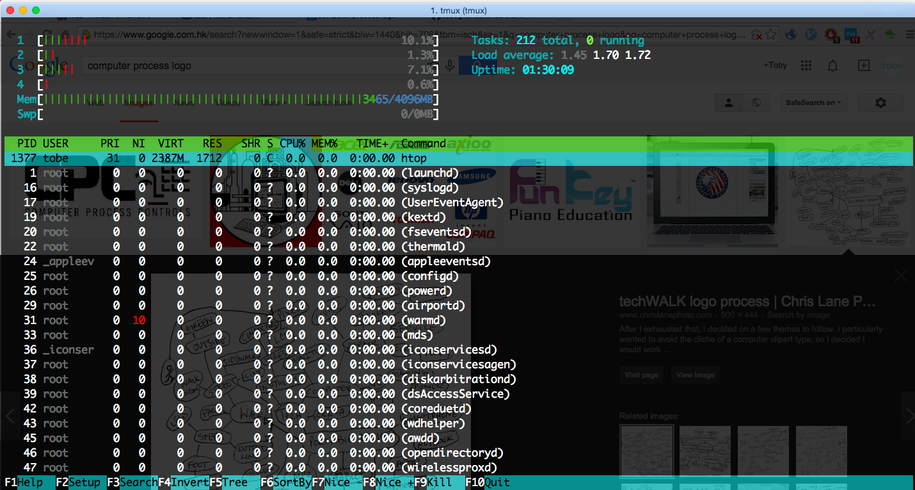Click the bookmark star in the address bar
The height and width of the screenshot is (490, 915).
(x=772, y=35)
